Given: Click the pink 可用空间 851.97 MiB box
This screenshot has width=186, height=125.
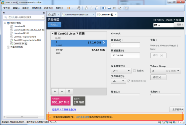Looking at the screenshot, I should pyautogui.click(x=61, y=101).
